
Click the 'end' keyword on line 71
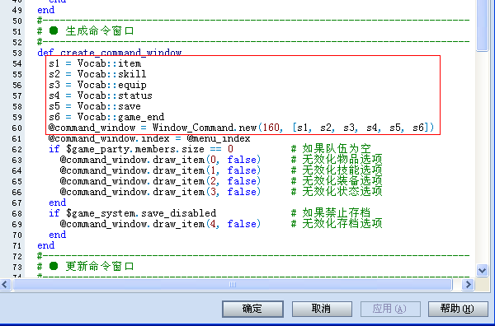pyautogui.click(x=45, y=245)
